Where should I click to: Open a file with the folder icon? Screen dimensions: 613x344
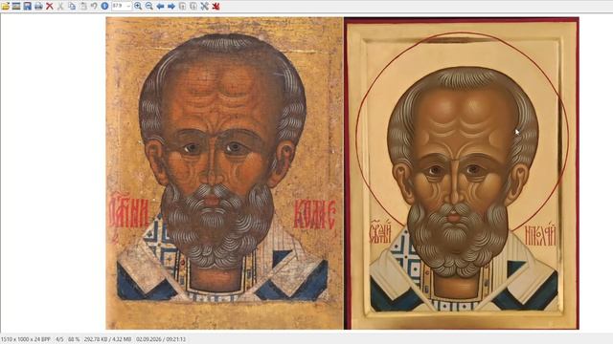pos(5,6)
